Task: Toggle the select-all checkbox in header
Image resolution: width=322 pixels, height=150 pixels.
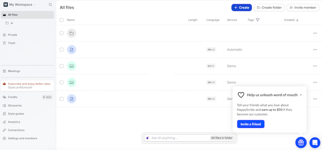Action: click(62, 20)
